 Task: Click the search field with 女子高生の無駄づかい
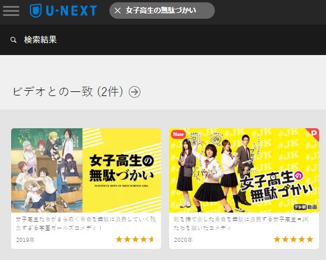162,11
